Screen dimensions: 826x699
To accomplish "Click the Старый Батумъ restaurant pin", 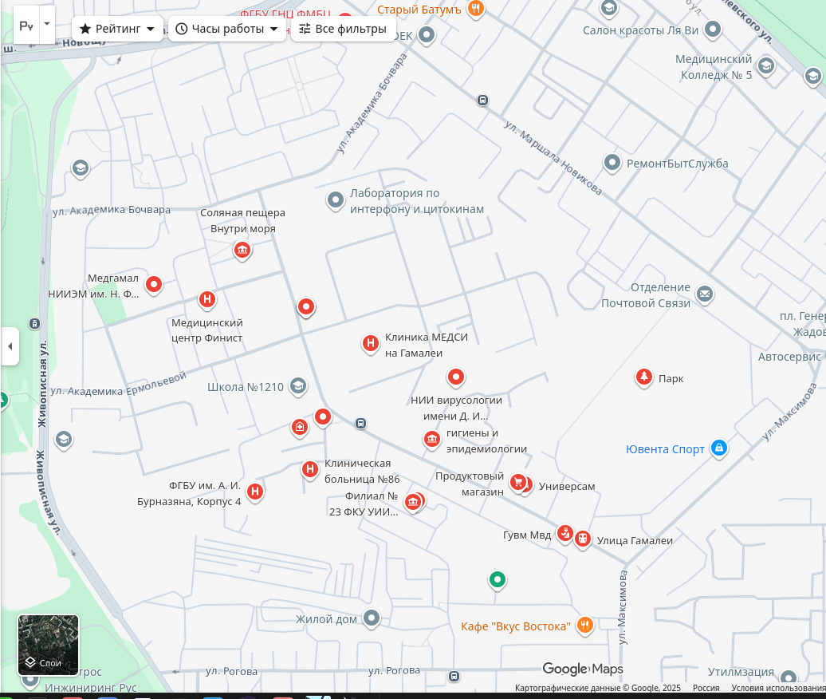I will pos(476,9).
